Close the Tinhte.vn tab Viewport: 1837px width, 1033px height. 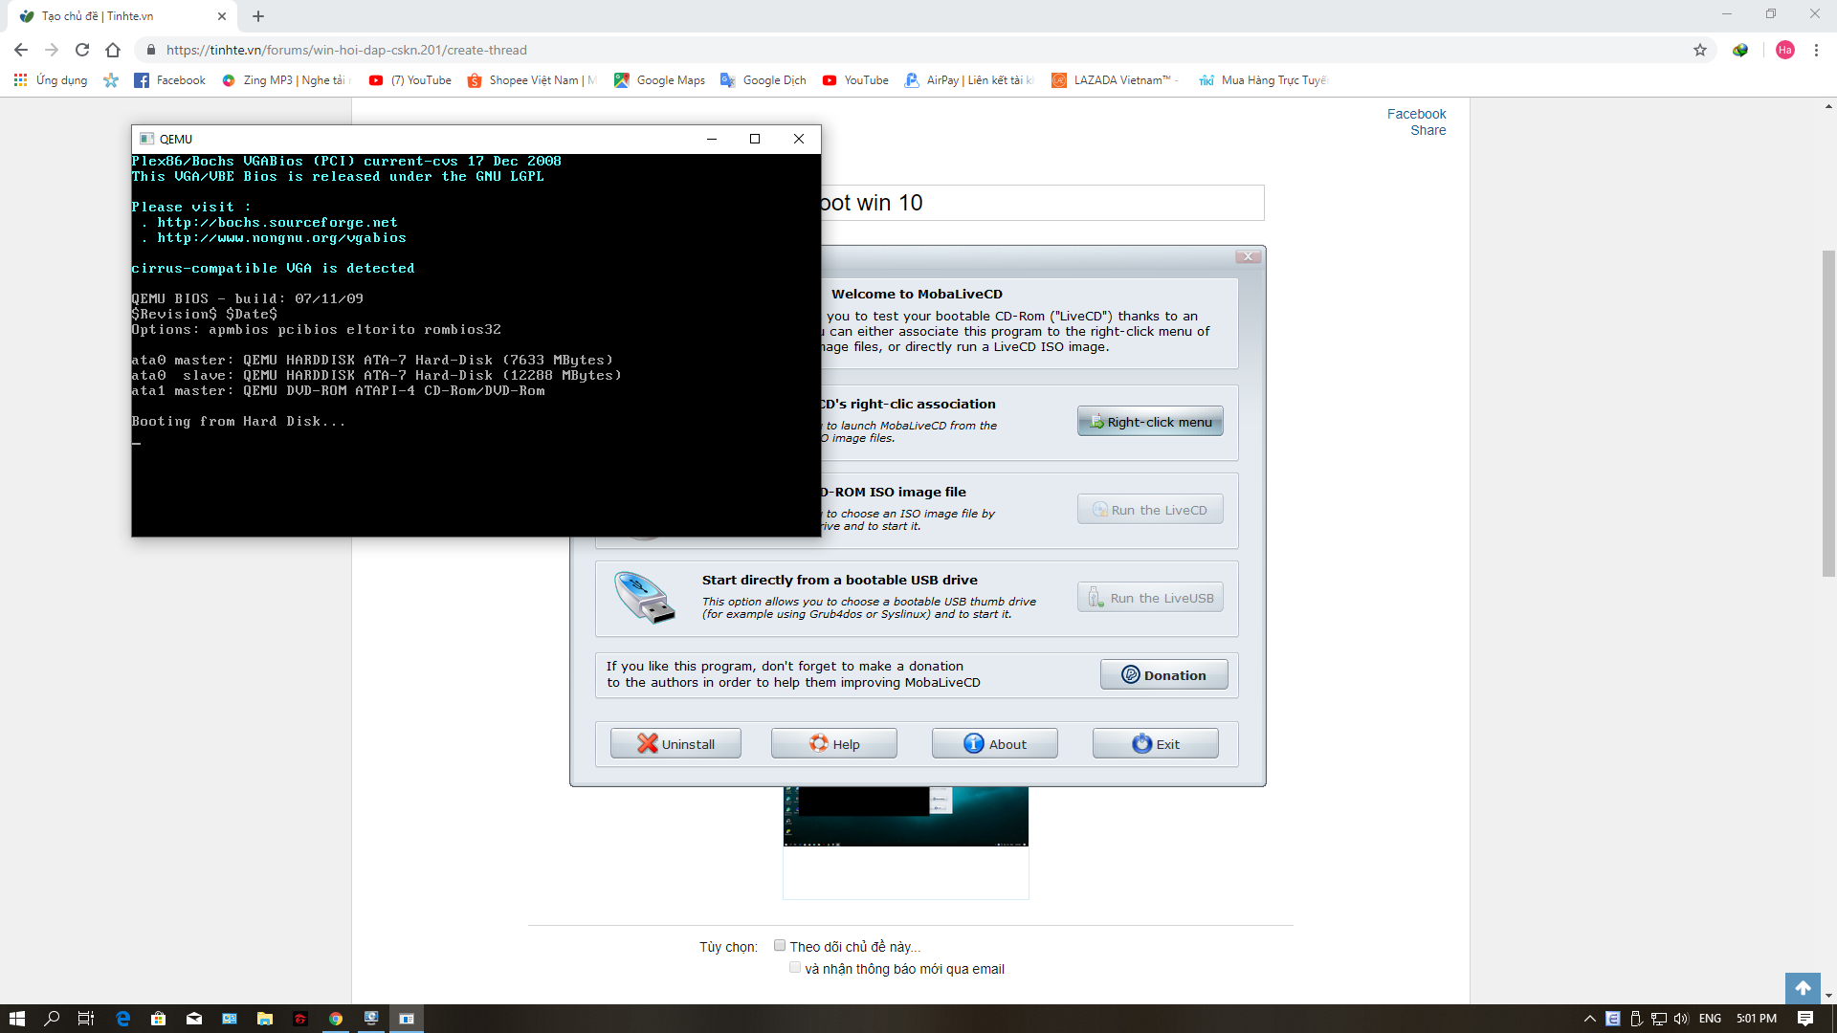click(x=221, y=16)
